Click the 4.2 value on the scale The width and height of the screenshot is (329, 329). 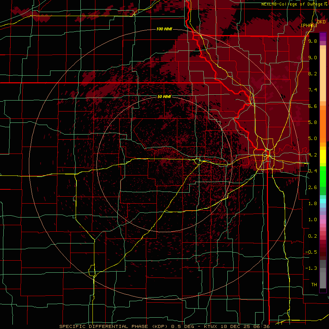point(313,155)
